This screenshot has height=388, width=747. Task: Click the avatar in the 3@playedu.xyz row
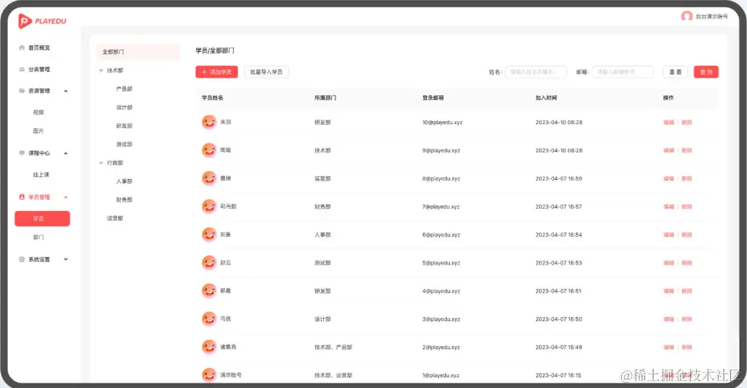click(x=209, y=319)
